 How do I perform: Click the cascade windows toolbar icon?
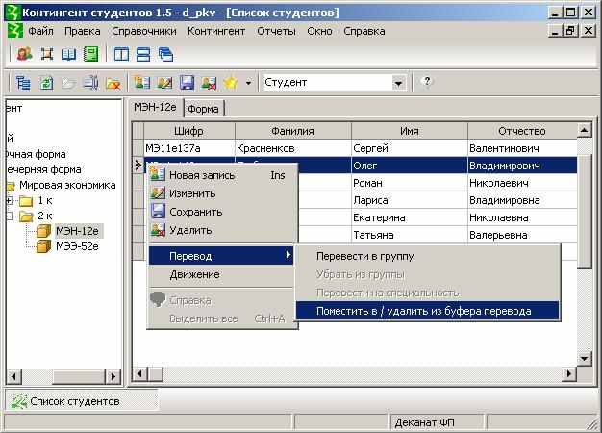166,55
